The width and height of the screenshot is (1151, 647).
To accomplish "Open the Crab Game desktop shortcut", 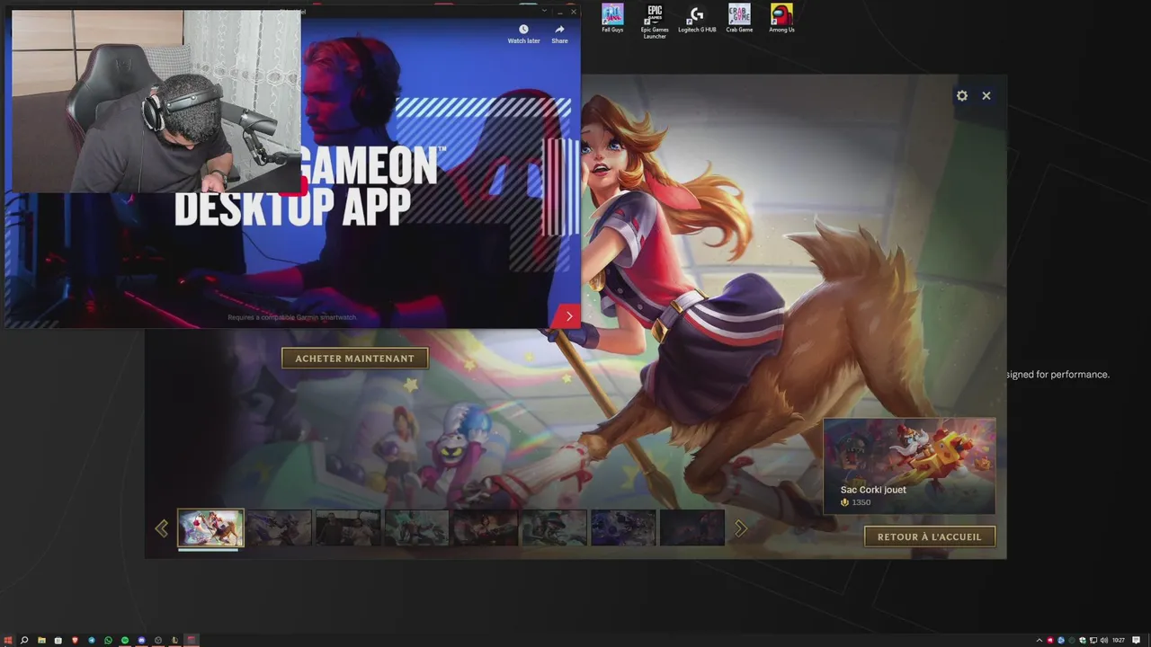I will (739, 19).
